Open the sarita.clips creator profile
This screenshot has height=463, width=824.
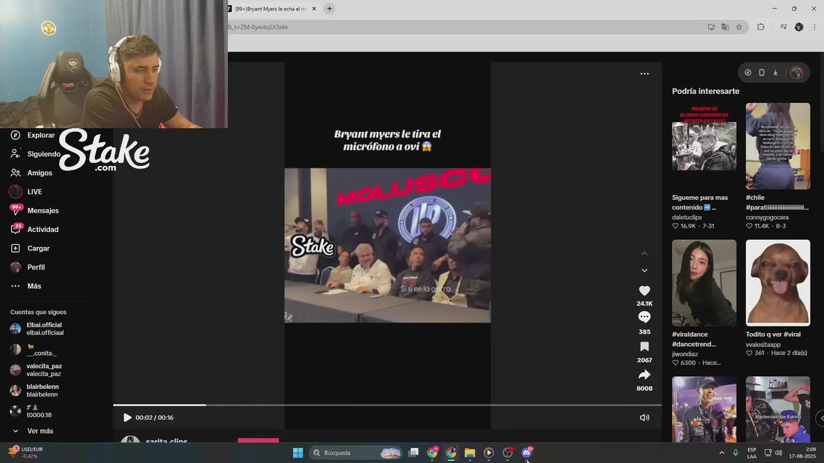167,442
